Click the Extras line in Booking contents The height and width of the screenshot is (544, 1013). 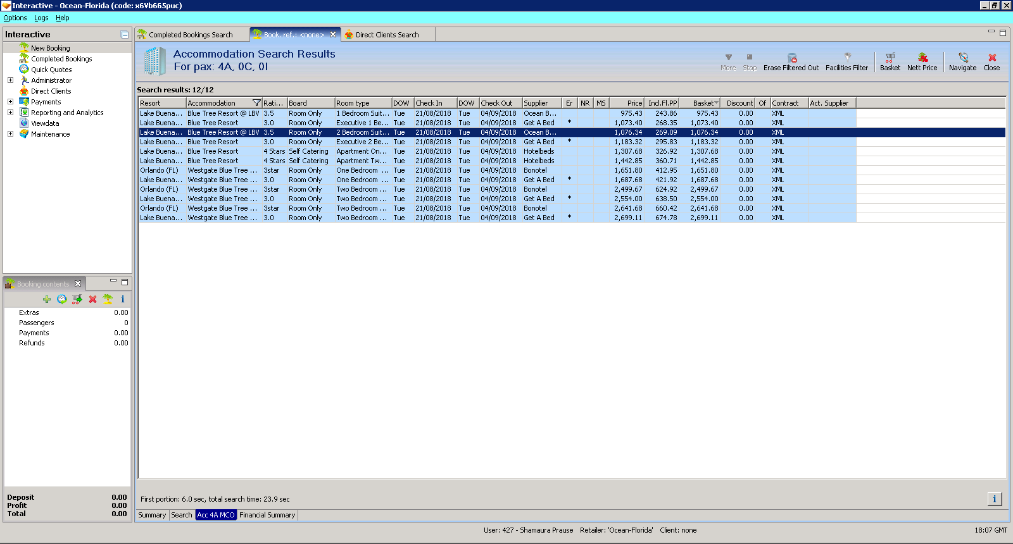click(67, 312)
